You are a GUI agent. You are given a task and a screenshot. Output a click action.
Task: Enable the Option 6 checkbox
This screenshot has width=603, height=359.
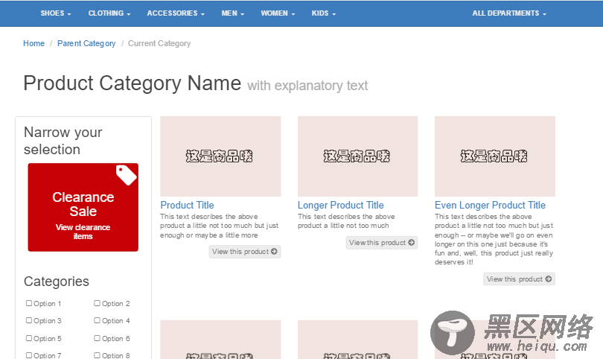tap(97, 338)
